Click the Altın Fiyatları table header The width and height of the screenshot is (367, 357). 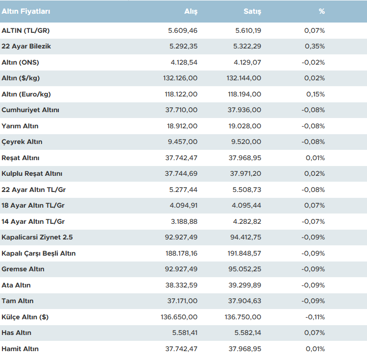(x=26, y=11)
